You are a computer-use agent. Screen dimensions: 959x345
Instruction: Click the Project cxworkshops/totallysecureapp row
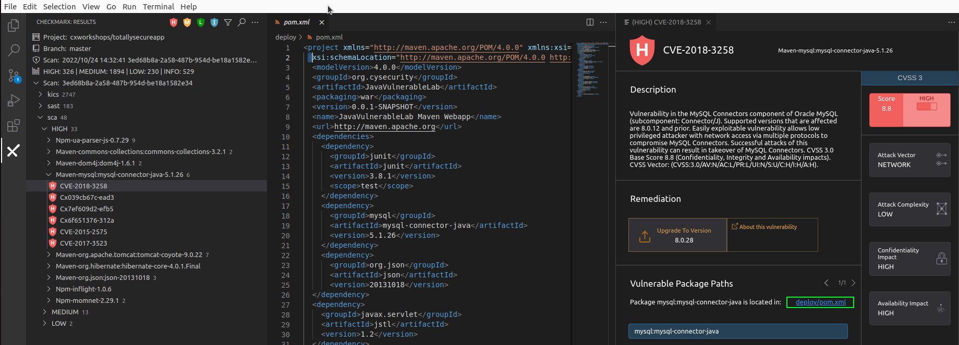[147, 37]
